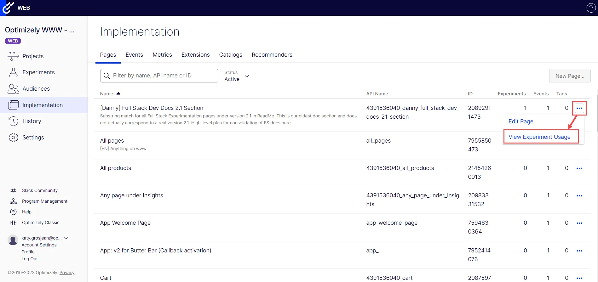The image size is (598, 282).
Task: Click the Optimizely Classic test tubes icon
Action: 13,223
